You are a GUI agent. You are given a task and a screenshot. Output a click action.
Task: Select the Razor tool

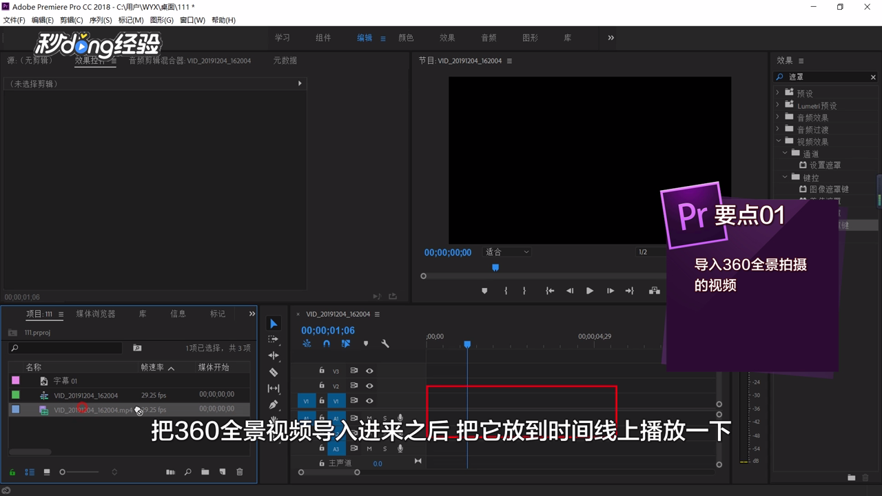274,372
